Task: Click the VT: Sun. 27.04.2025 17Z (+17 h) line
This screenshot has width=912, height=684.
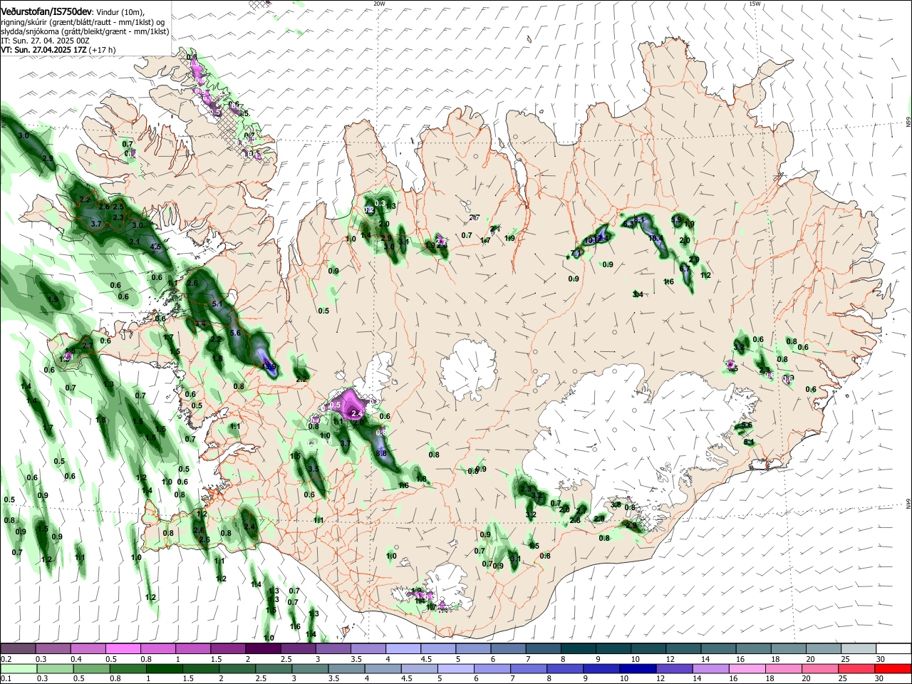Action: pos(58,50)
